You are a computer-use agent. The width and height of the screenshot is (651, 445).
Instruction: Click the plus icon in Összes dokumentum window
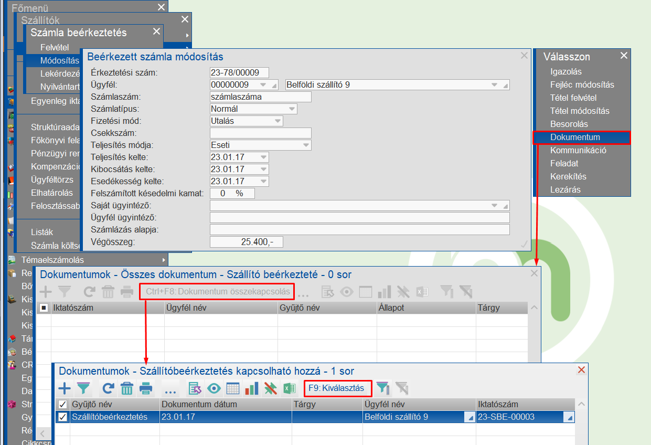click(46, 291)
